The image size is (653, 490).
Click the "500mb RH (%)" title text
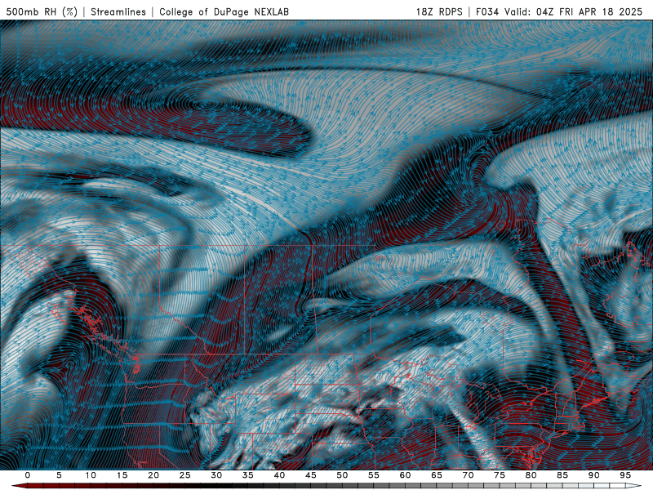tap(42, 11)
